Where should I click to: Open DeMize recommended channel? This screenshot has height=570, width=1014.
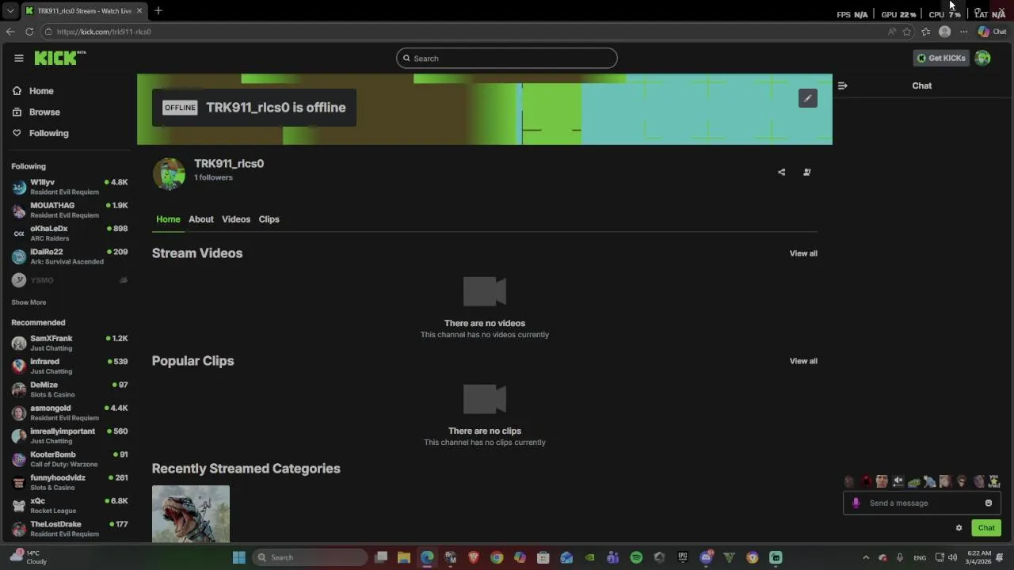click(70, 389)
